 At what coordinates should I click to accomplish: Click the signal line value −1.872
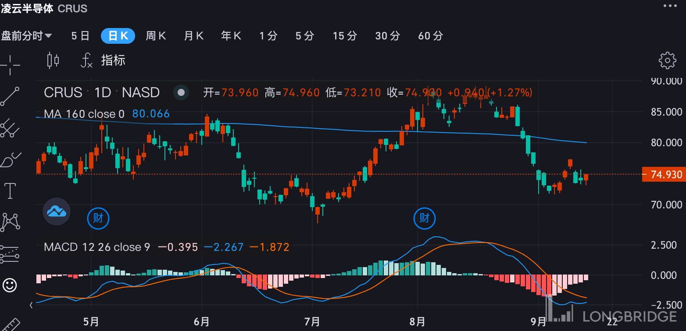(270, 247)
